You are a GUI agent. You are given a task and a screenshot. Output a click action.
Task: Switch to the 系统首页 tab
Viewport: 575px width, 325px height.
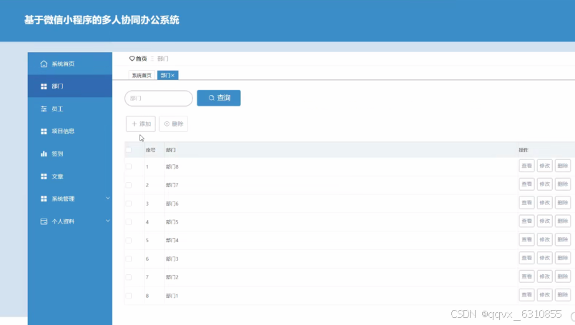point(142,76)
